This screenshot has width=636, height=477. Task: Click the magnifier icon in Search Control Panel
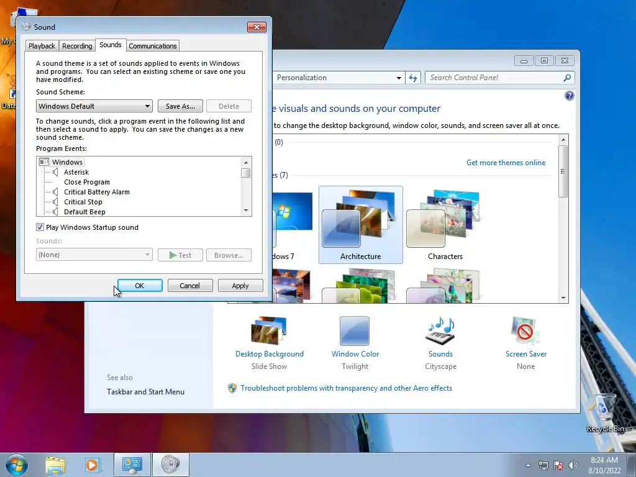tap(567, 78)
